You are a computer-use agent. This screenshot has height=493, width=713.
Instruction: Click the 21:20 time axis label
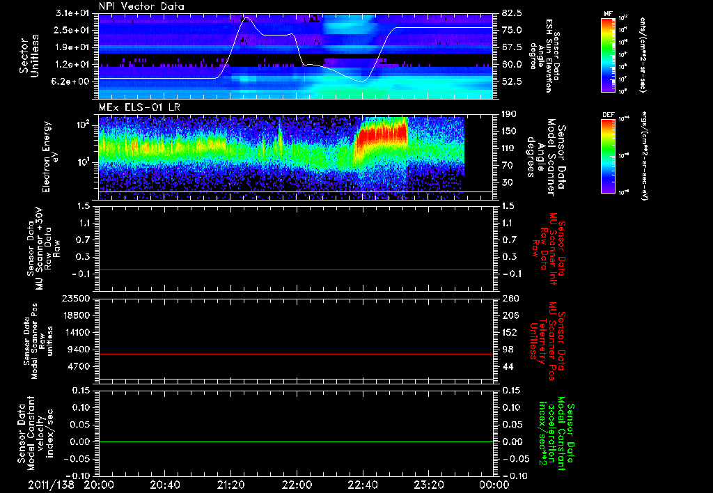[231, 485]
